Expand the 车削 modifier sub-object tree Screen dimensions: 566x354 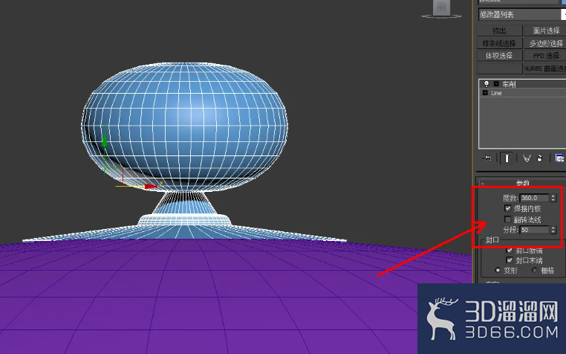tap(496, 84)
